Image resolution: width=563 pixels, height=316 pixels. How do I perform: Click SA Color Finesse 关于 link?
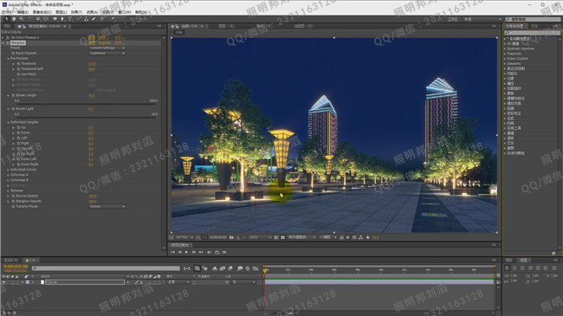[119, 37]
